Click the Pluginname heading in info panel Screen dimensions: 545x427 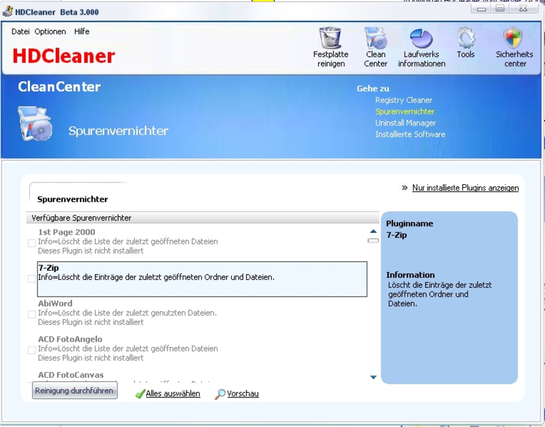pos(410,224)
